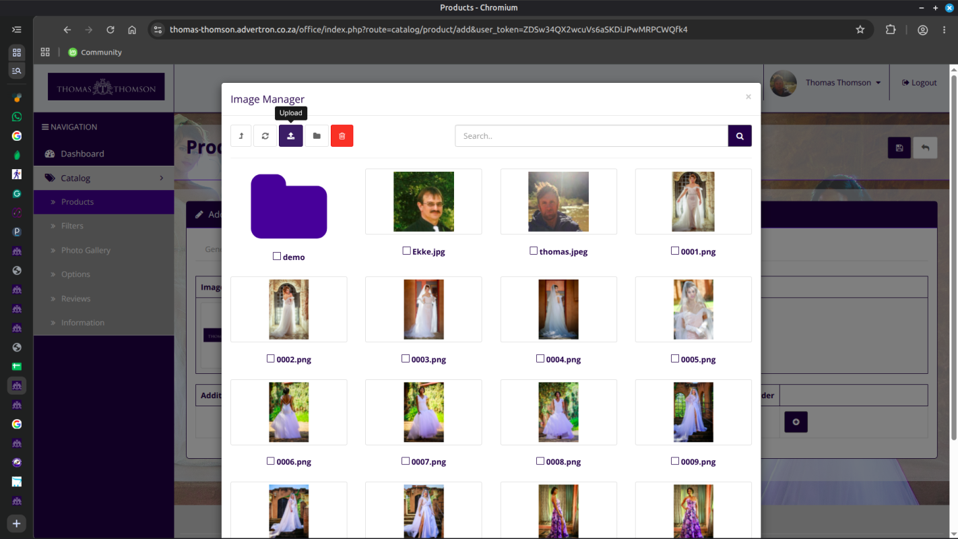Click the browser back arrow
Image resolution: width=958 pixels, height=539 pixels.
point(67,30)
